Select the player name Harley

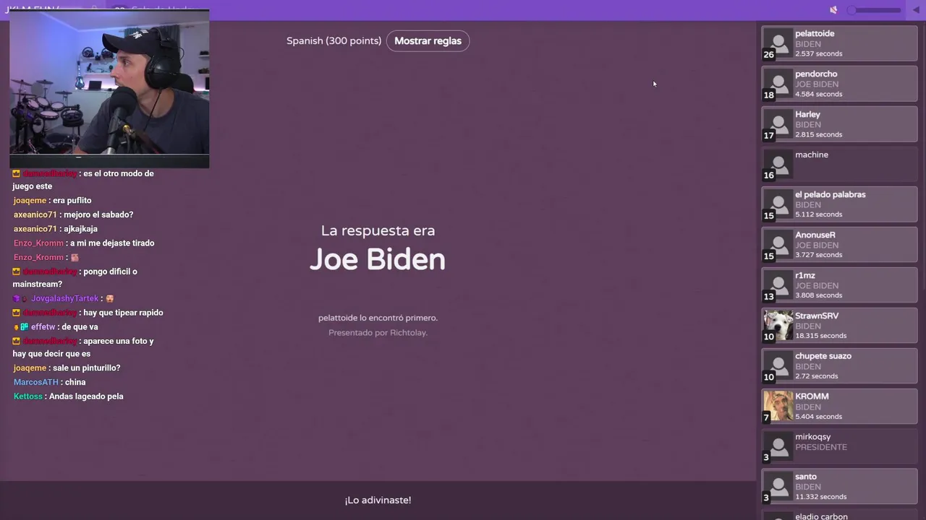[x=807, y=114]
